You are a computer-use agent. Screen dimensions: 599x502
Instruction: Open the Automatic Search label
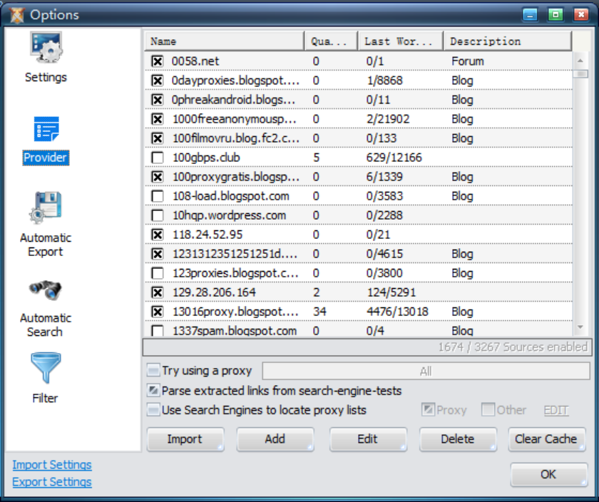pos(46,325)
